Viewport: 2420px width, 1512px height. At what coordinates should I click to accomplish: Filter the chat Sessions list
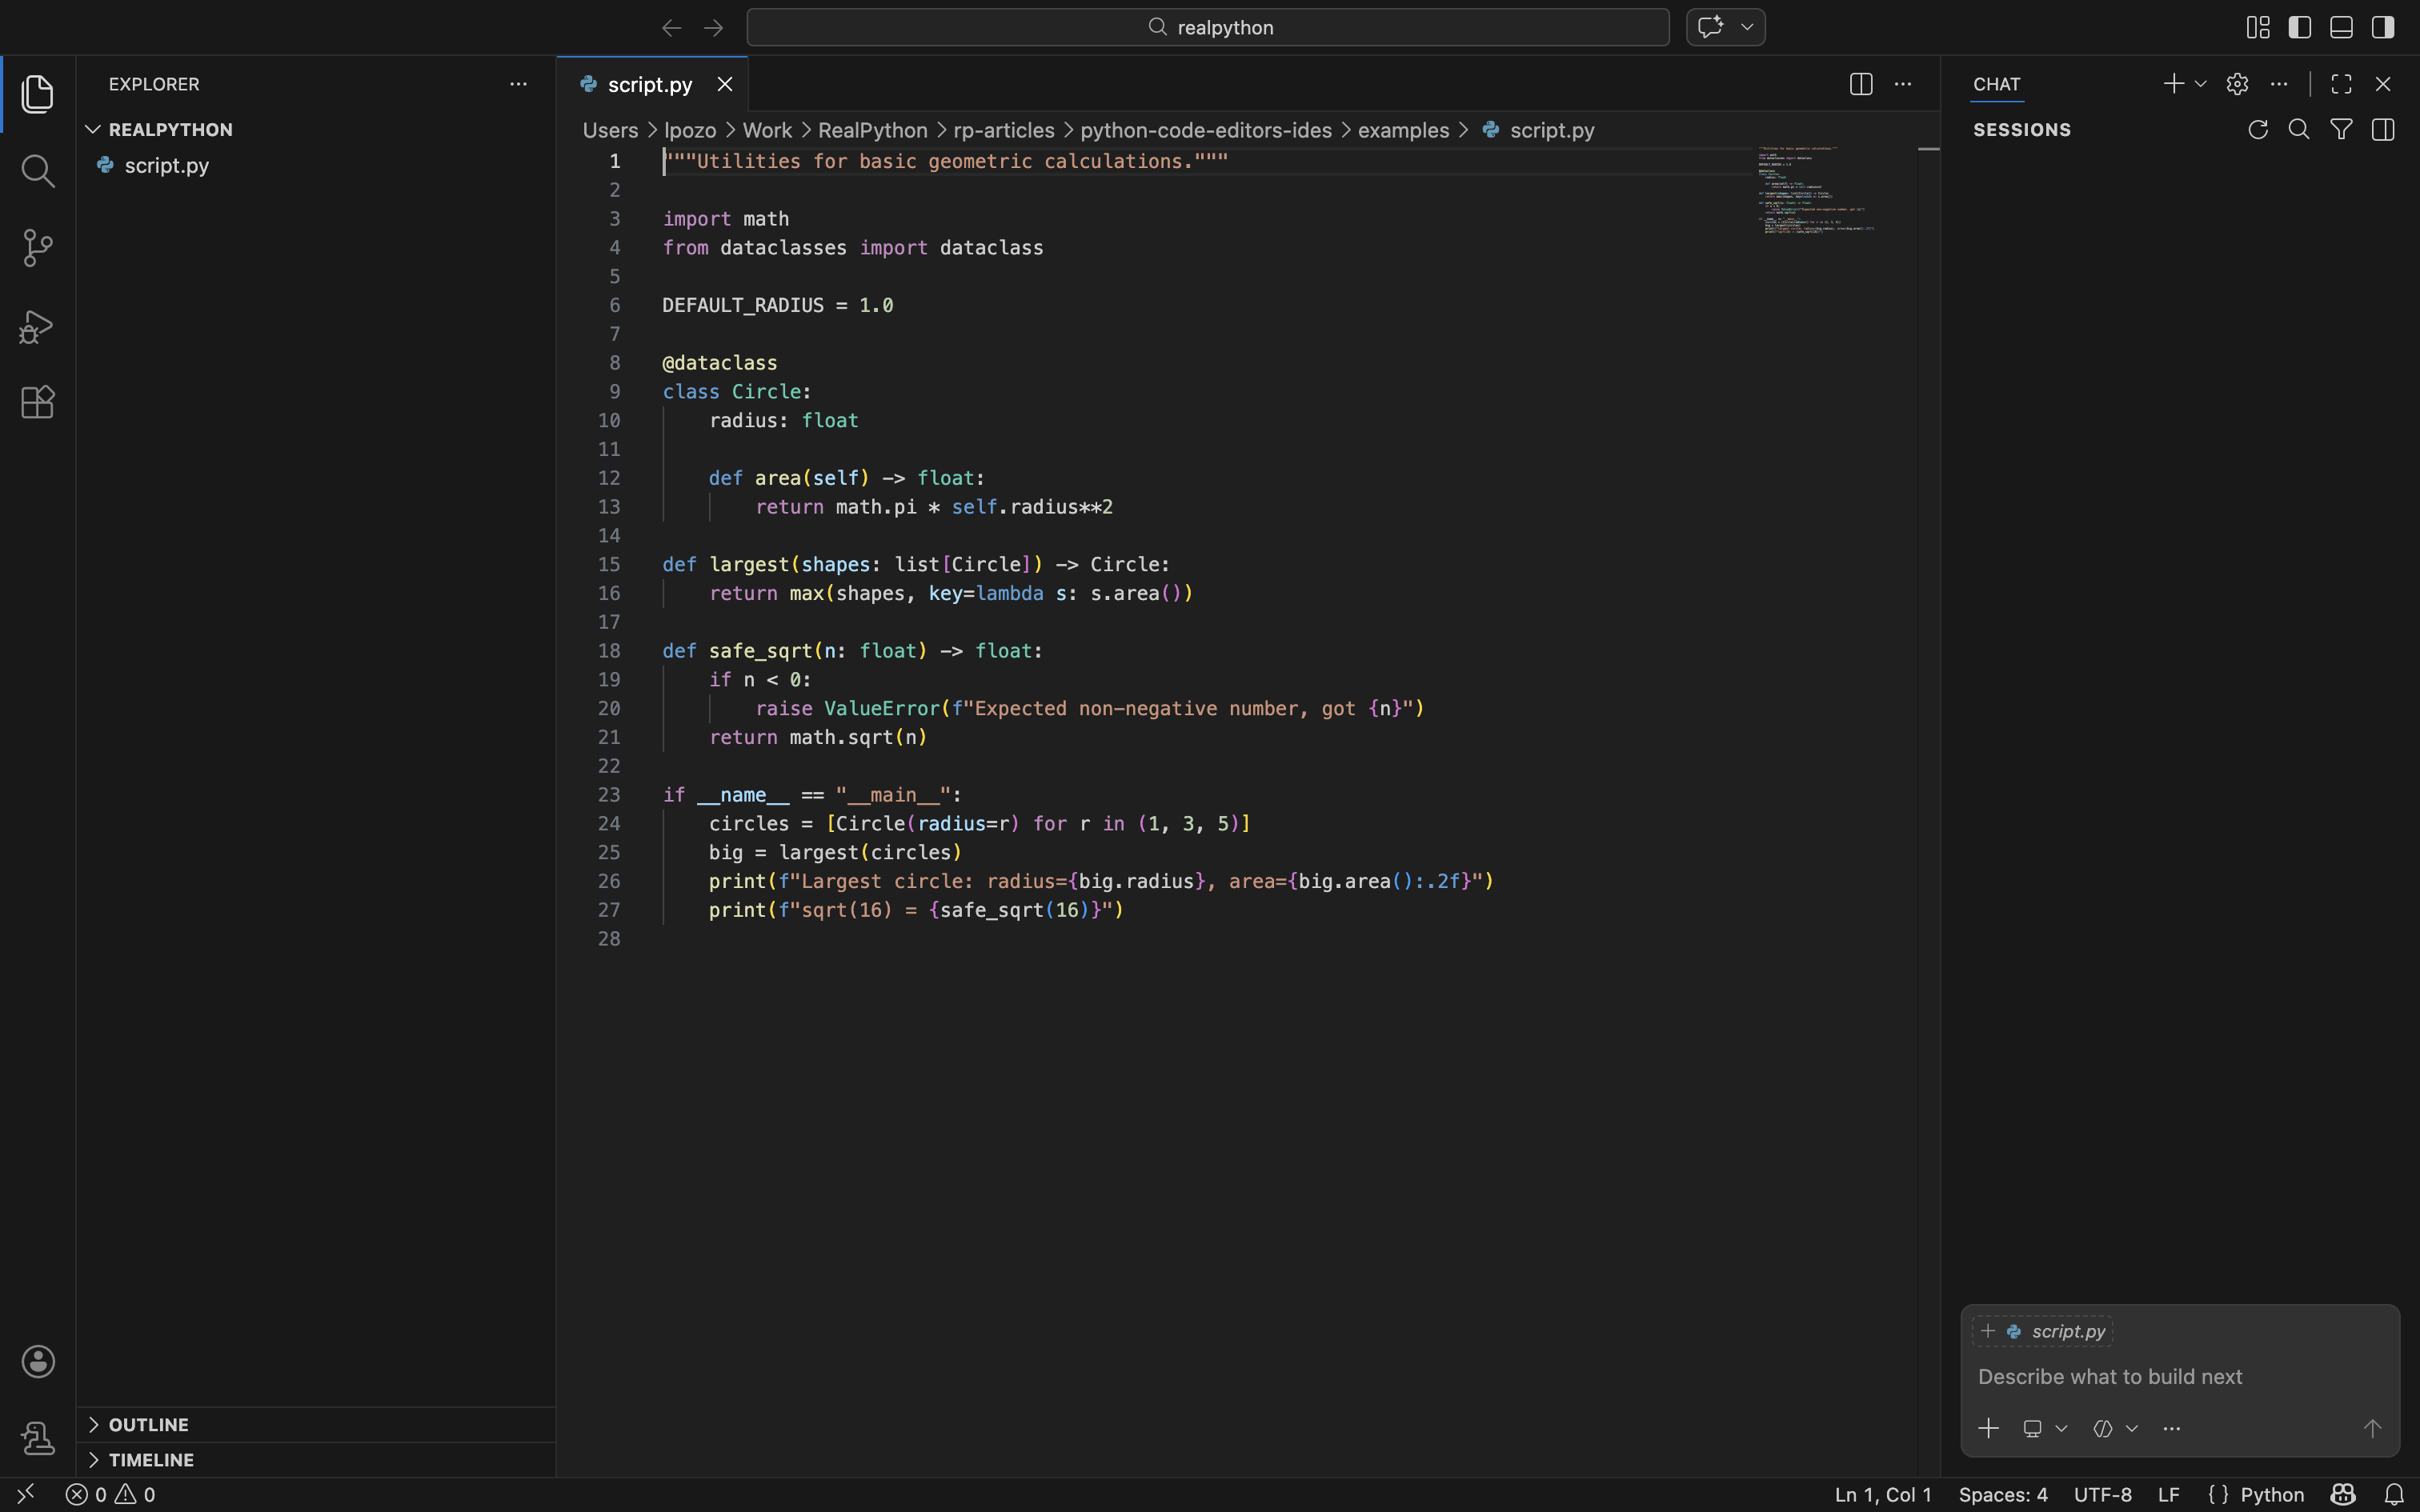click(x=2341, y=129)
